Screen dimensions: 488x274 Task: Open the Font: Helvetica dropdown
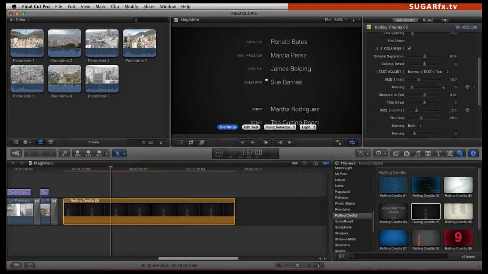[x=280, y=127]
